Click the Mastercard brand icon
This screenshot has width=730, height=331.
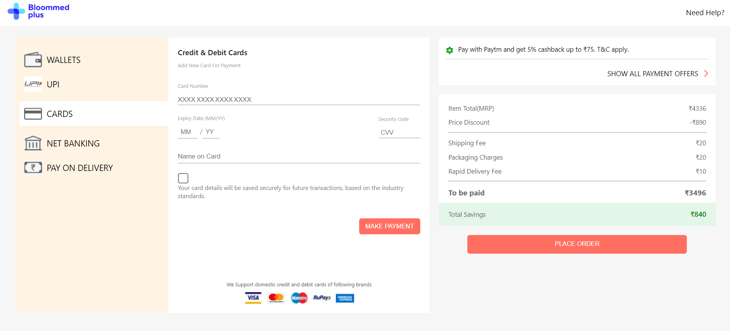[x=276, y=298]
